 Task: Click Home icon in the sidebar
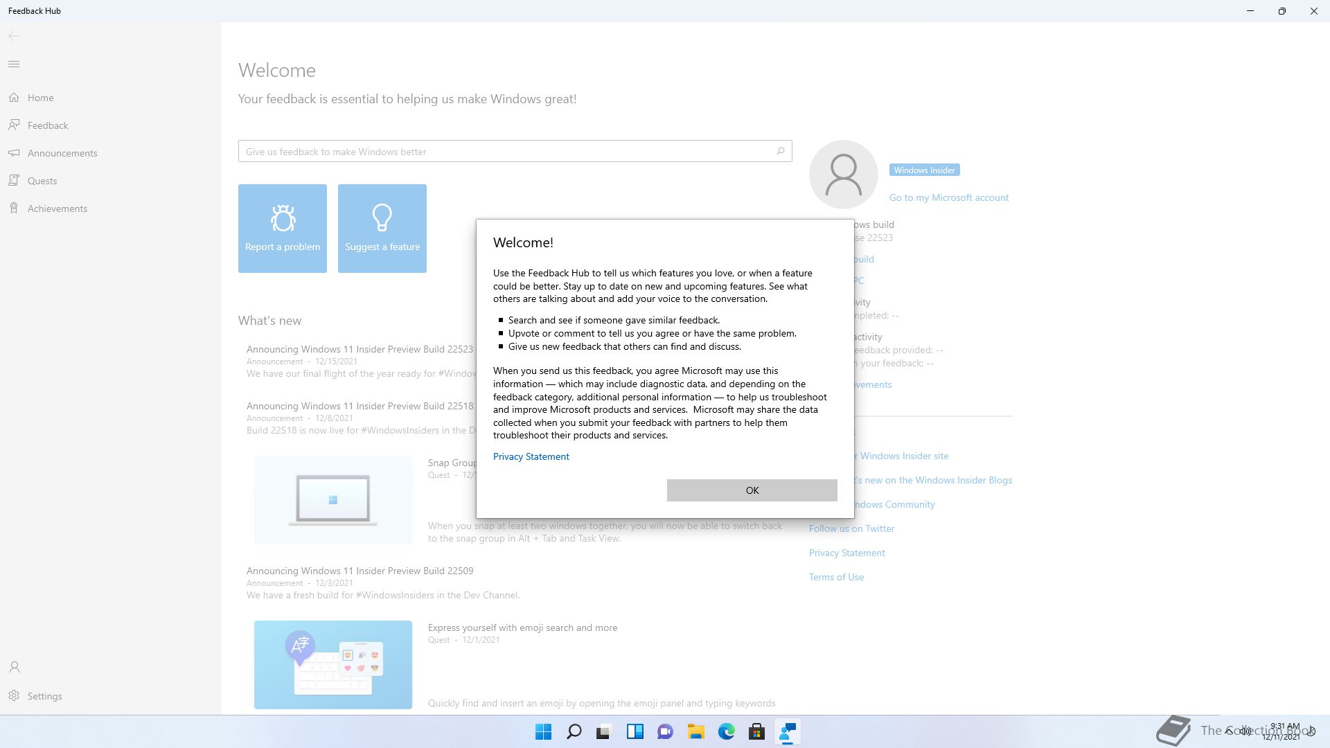coord(14,98)
